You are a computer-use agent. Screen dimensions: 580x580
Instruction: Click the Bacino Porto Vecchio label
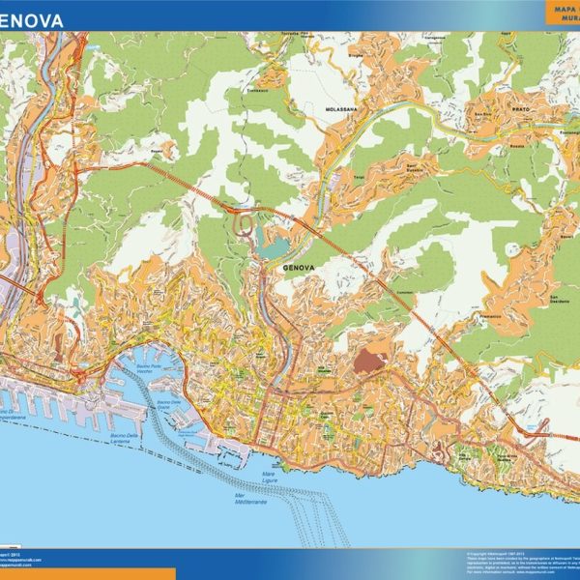pyautogui.click(x=150, y=368)
